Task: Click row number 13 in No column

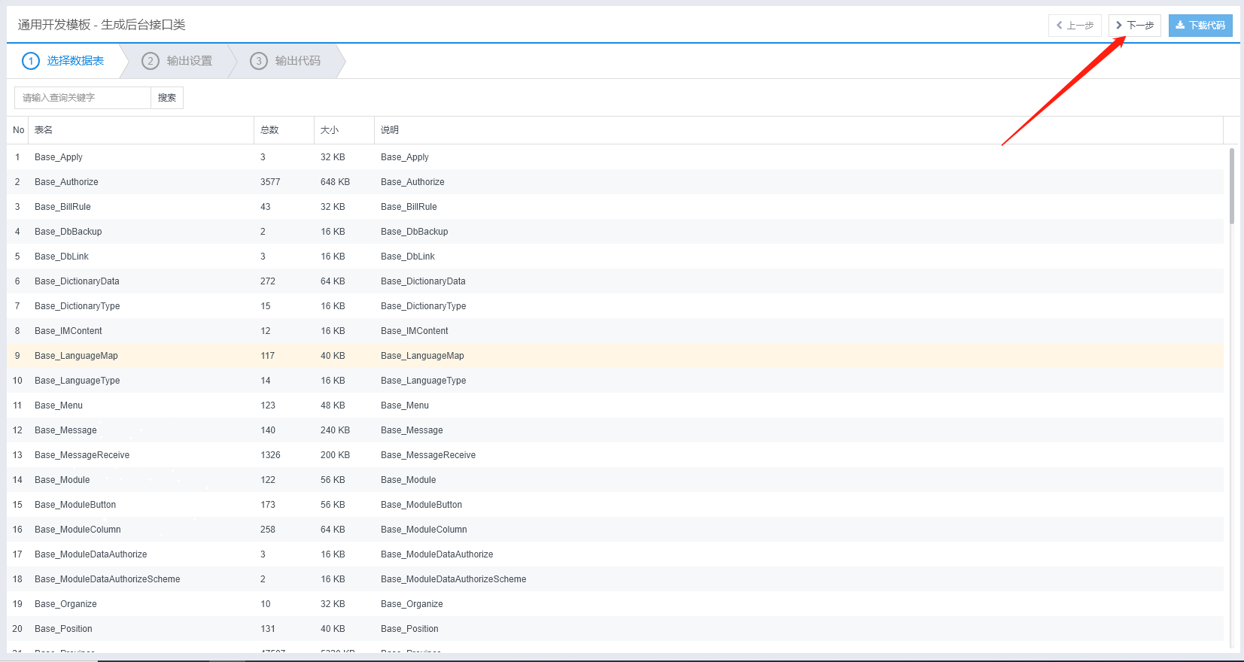Action: (x=17, y=455)
